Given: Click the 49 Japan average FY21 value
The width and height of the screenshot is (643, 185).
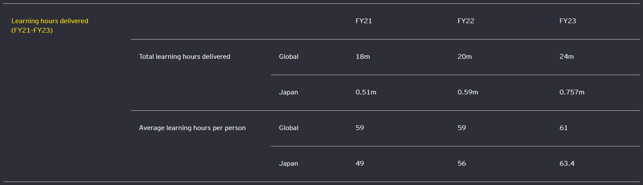Looking at the screenshot, I should pyautogui.click(x=360, y=164).
